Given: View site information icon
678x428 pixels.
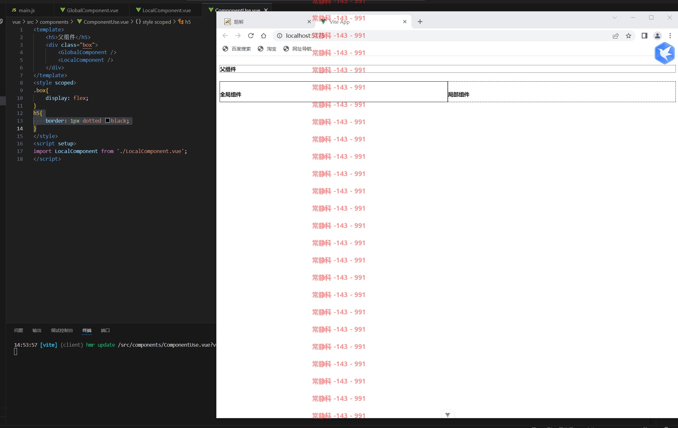Looking at the screenshot, I should pos(279,36).
